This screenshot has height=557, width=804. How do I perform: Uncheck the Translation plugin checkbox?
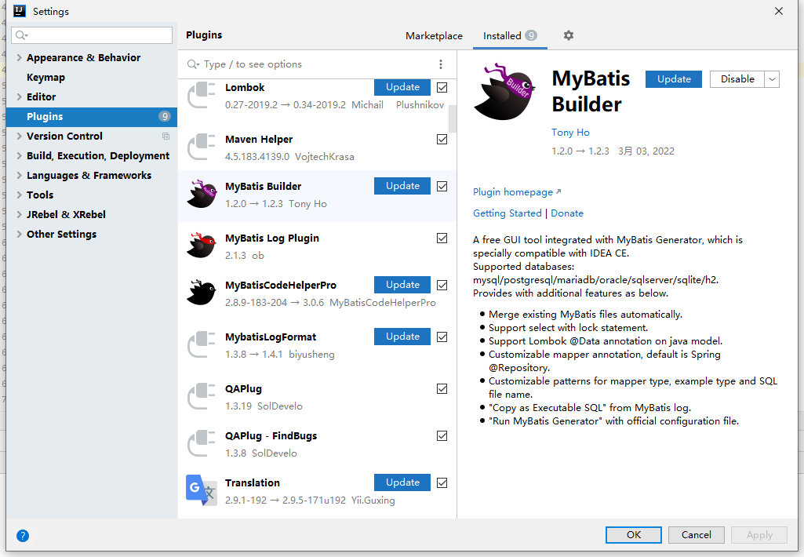[442, 482]
